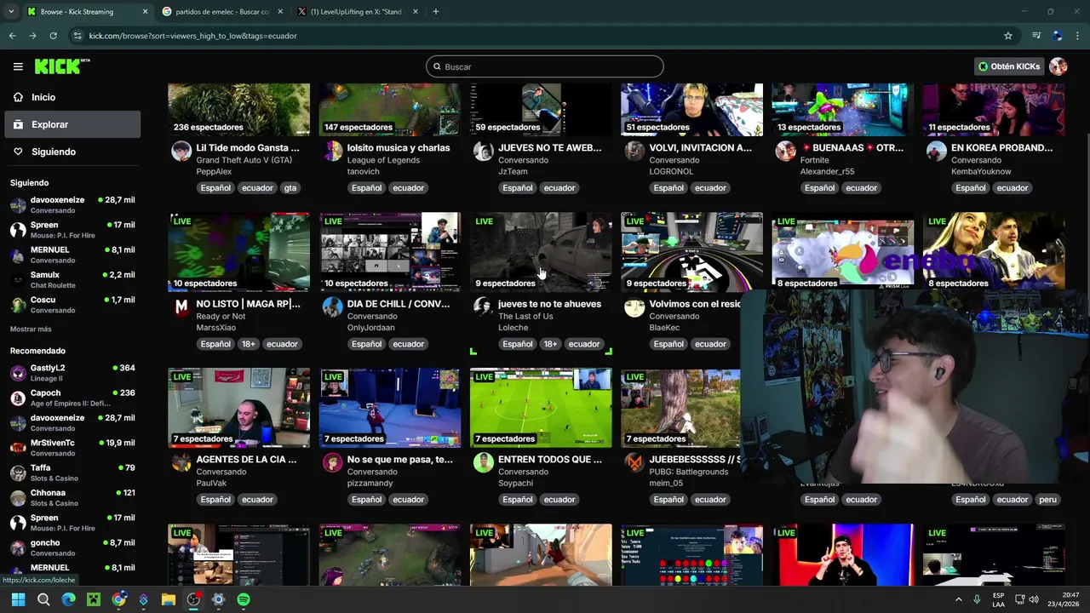Viewport: 1090px width, 613px height.
Task: Click MarssXiao channel avatar
Action: click(181, 307)
